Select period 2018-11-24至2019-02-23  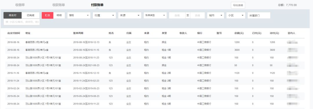[86, 81]
